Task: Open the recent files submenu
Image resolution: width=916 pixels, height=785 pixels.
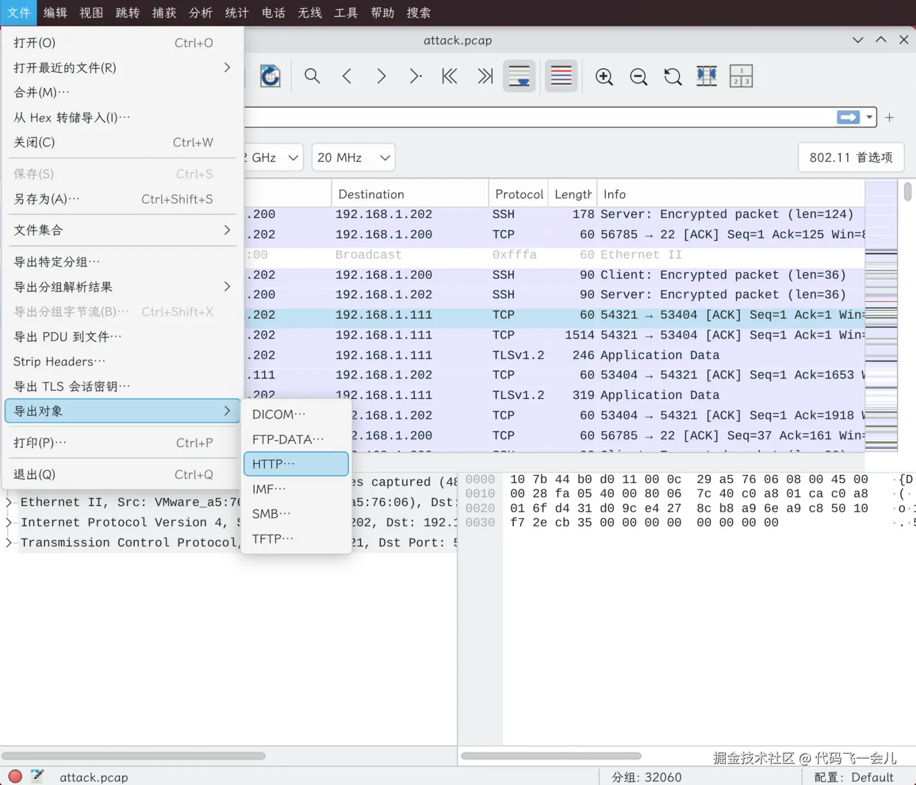Action: (122, 68)
